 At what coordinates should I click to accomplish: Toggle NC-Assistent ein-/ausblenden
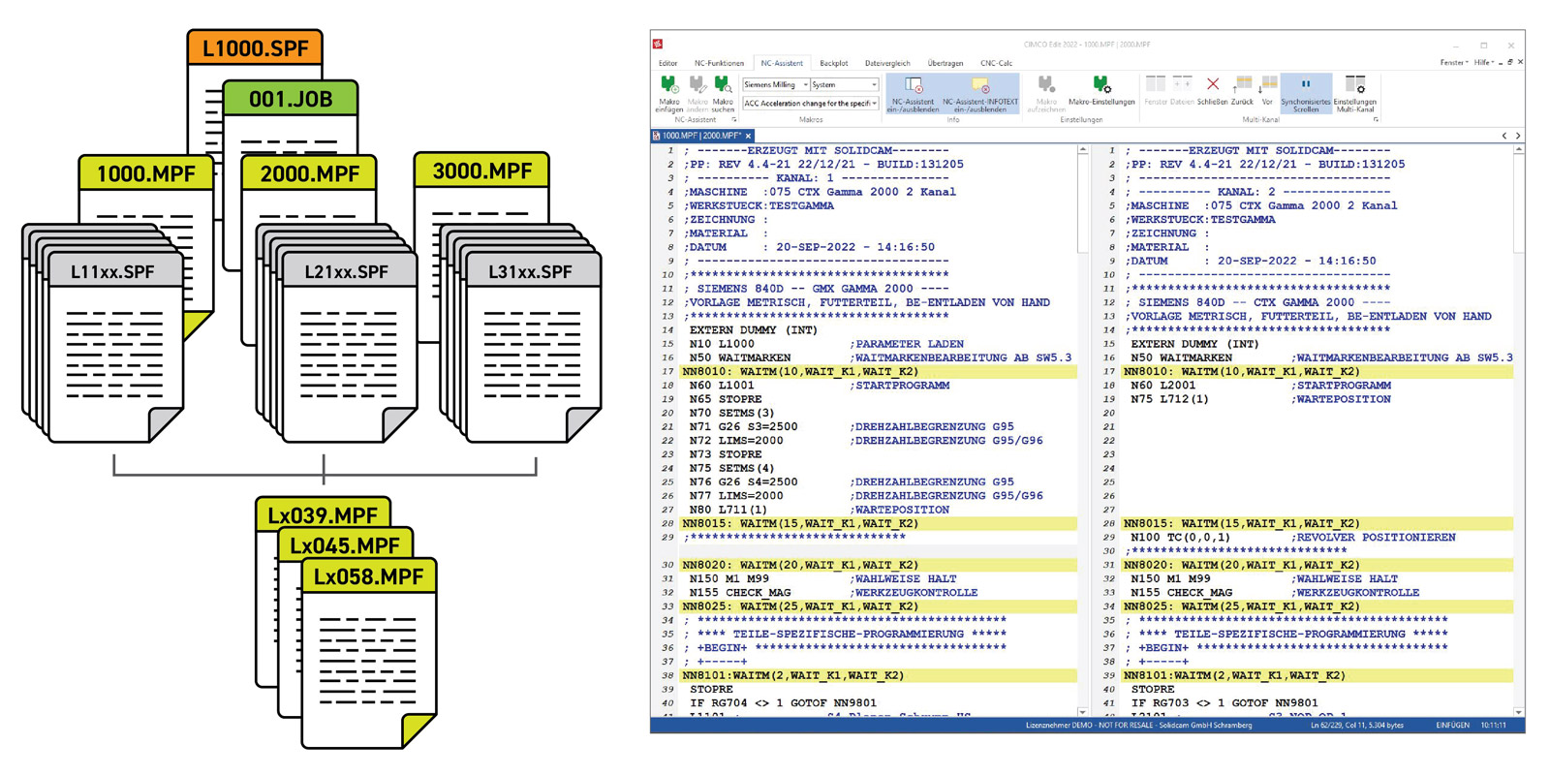913,94
